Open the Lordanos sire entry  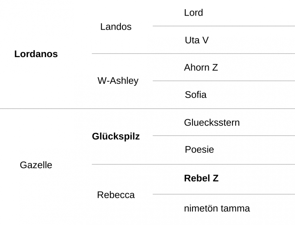[36, 54]
